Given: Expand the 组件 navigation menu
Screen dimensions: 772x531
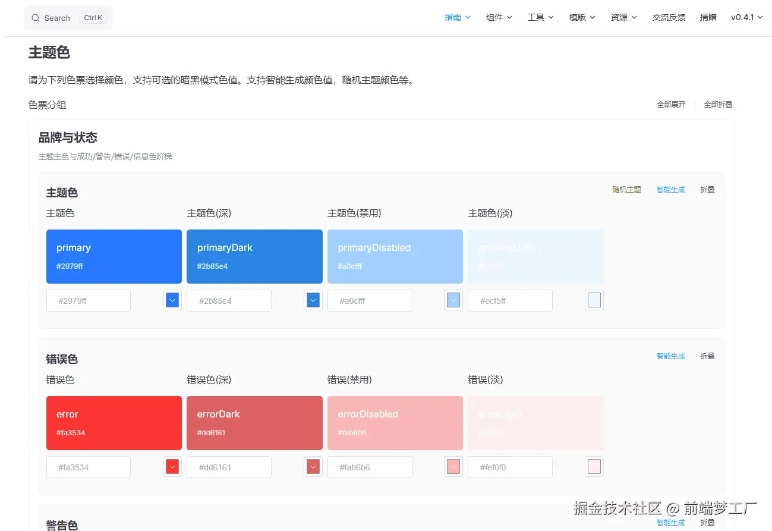Looking at the screenshot, I should pos(499,17).
